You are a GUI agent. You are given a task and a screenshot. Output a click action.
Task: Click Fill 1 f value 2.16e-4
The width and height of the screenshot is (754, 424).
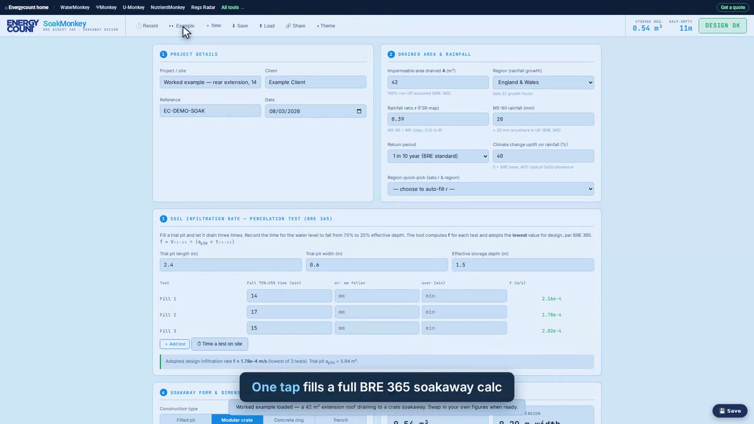click(x=551, y=299)
